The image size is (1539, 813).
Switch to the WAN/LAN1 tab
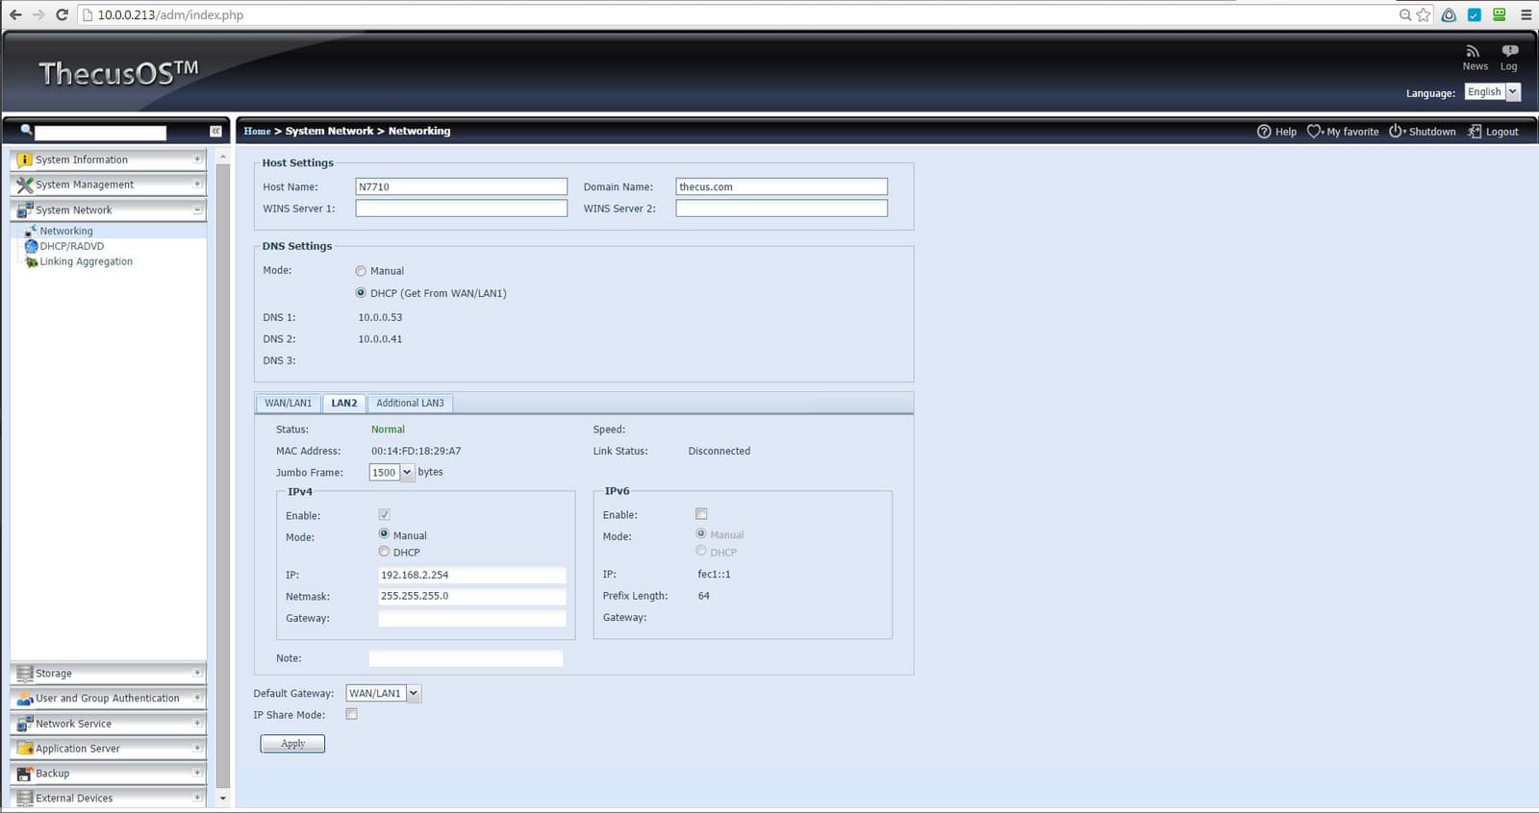[x=289, y=404]
